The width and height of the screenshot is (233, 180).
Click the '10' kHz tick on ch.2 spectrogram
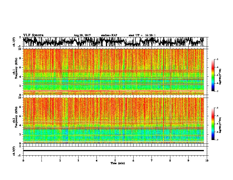(20, 98)
